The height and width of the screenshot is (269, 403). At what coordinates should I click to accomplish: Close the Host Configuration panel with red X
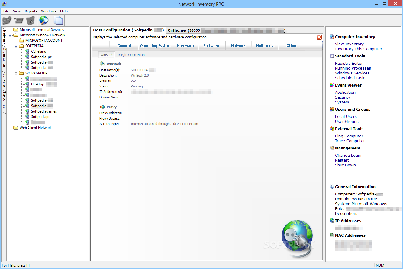click(319, 37)
